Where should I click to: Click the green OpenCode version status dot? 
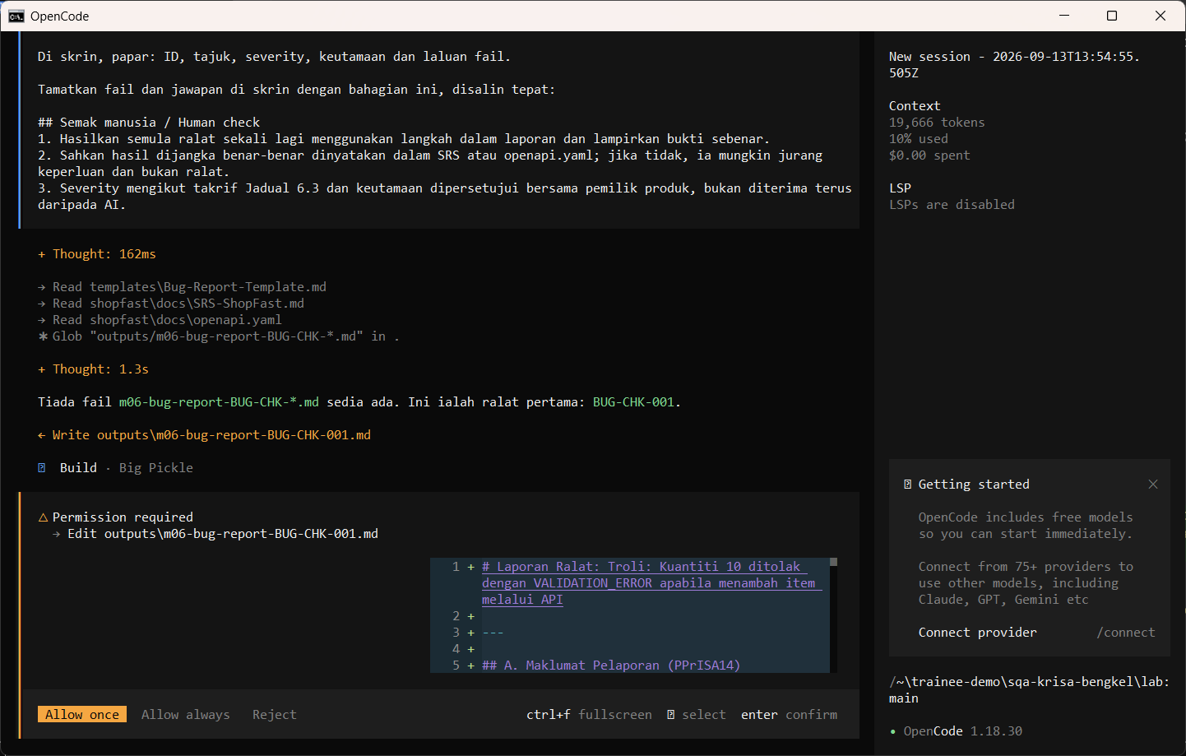[x=892, y=731]
